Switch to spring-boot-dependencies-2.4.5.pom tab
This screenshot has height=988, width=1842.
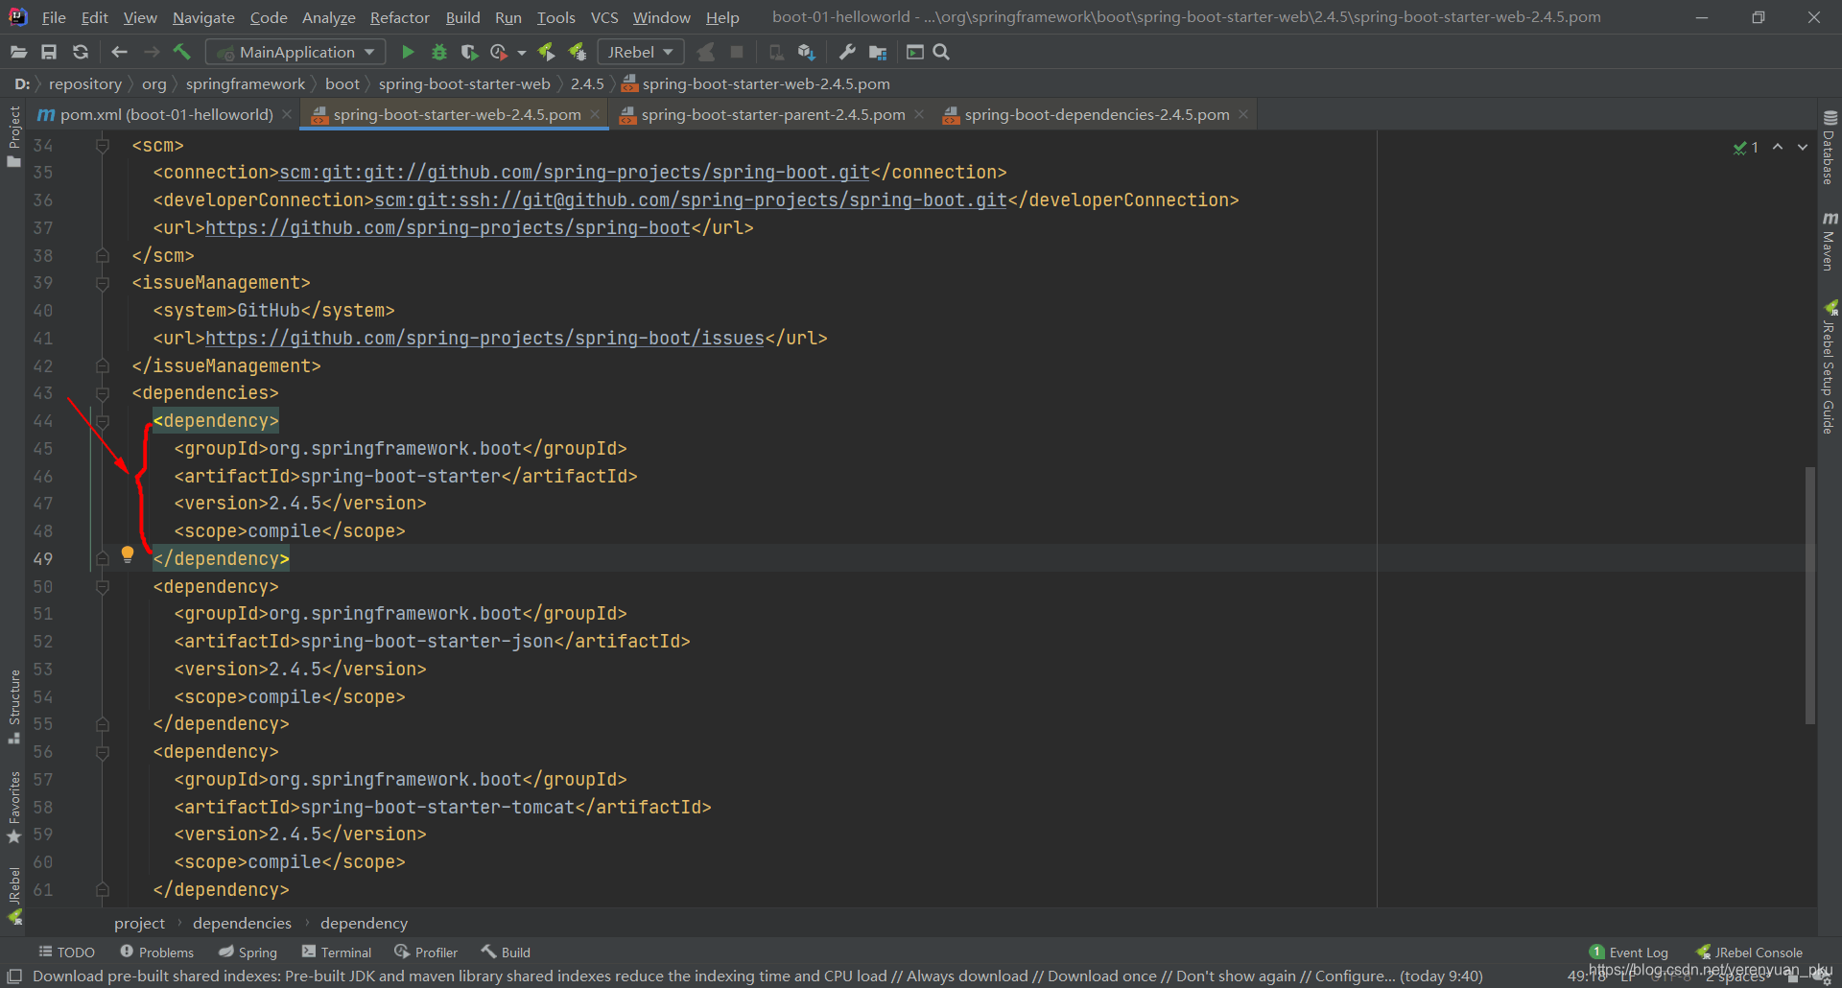(x=1096, y=114)
